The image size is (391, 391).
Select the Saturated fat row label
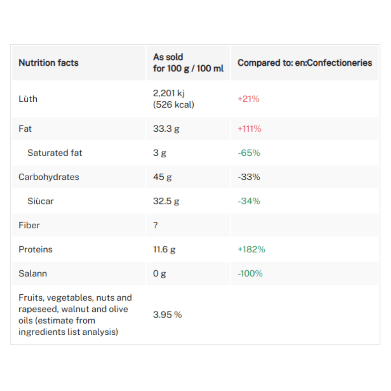pos(55,153)
